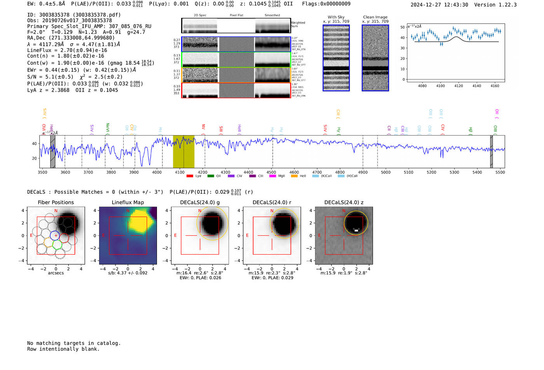Image resolution: width=544 pixels, height=370 pixels.
Task: Click the hatched gray band near 3550
Action: [52, 151]
